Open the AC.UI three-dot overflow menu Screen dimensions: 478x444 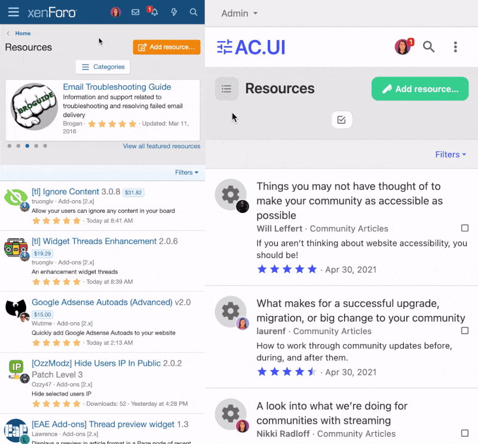point(455,47)
